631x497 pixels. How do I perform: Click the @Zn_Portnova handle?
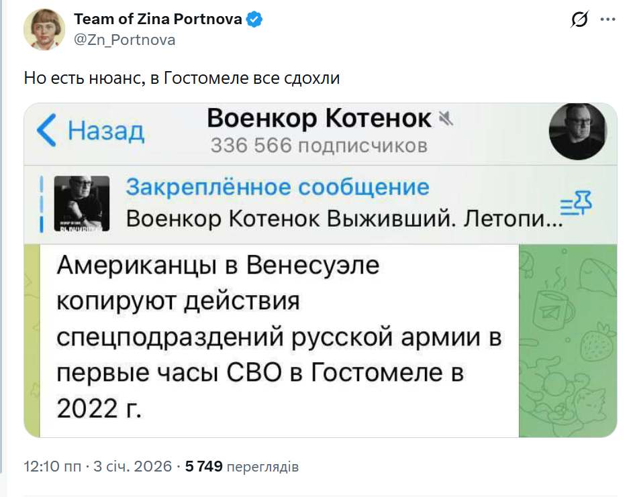click(x=125, y=40)
